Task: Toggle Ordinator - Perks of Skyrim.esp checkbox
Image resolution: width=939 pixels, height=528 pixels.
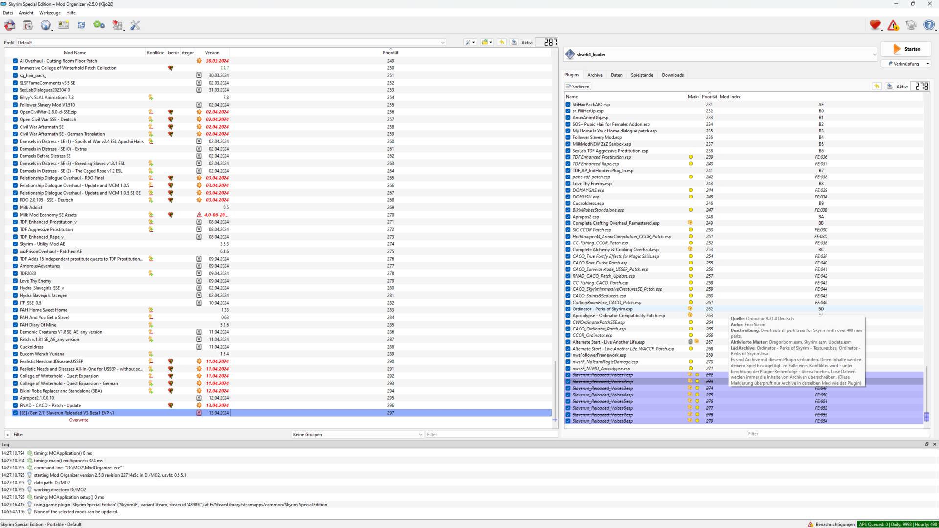Action: pos(568,309)
